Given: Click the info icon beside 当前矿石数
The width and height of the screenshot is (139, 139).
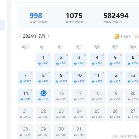Looking at the screenshot, I should (121, 22).
